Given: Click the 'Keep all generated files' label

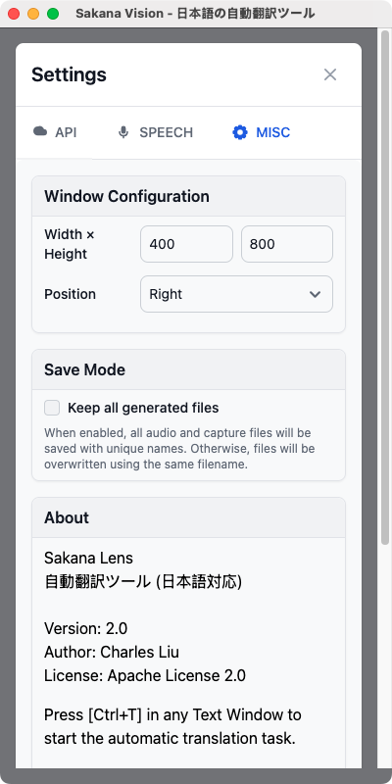Looking at the screenshot, I should (143, 408).
